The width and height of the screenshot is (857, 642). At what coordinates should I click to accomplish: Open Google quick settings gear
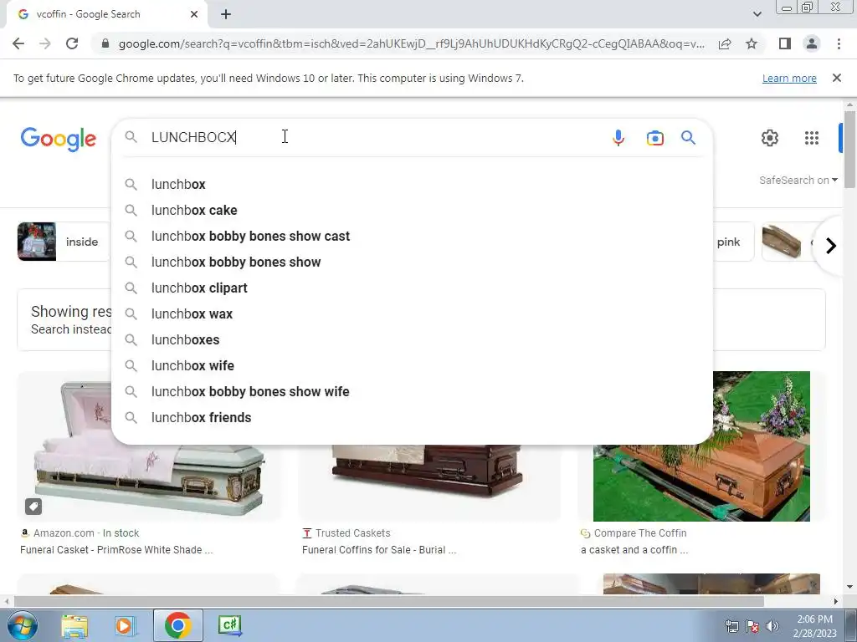point(770,138)
